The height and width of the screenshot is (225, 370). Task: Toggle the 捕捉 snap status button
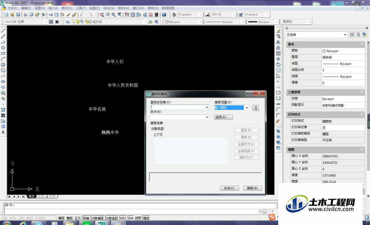tap(61, 218)
